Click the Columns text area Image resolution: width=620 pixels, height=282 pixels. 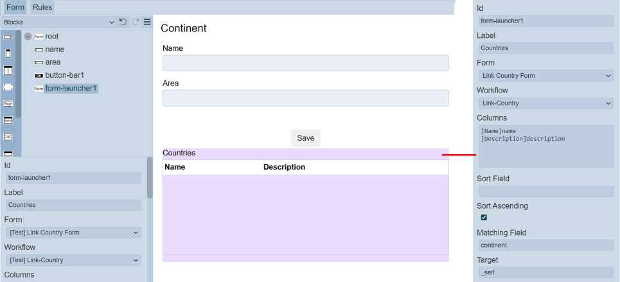pos(545,146)
